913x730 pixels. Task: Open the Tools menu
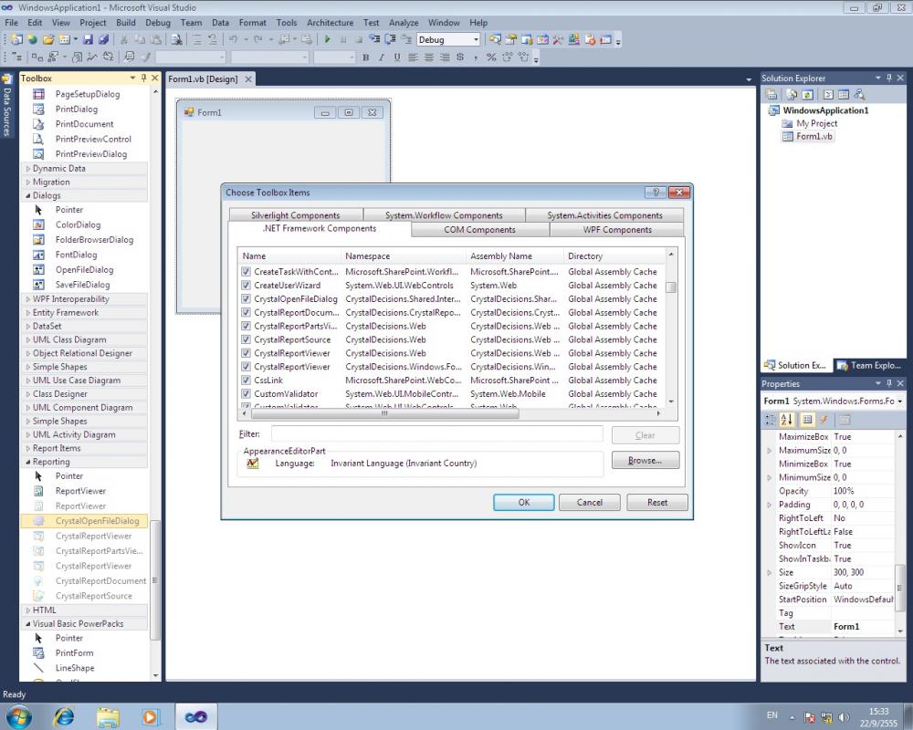click(287, 23)
